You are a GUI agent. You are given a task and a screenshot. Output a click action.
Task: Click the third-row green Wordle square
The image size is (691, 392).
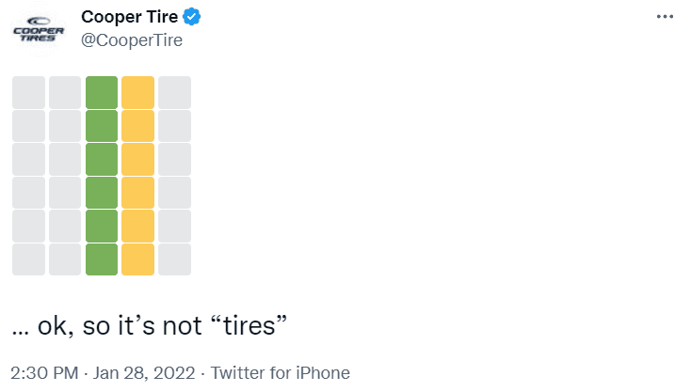(102, 159)
